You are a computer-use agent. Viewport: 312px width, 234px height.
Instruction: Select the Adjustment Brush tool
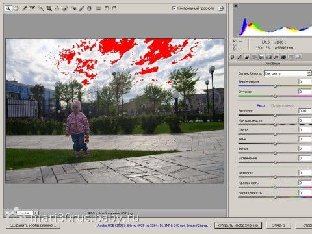[x=81, y=8]
